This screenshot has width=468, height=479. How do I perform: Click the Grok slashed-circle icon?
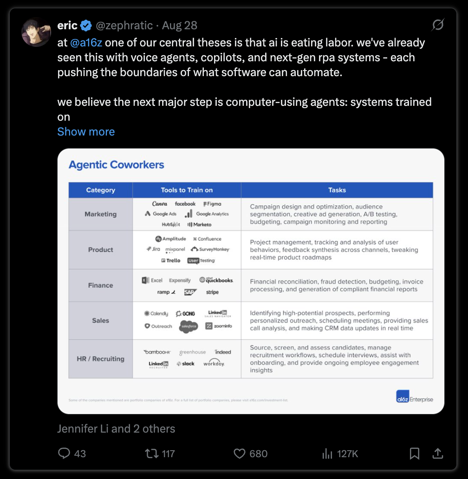tap(438, 25)
